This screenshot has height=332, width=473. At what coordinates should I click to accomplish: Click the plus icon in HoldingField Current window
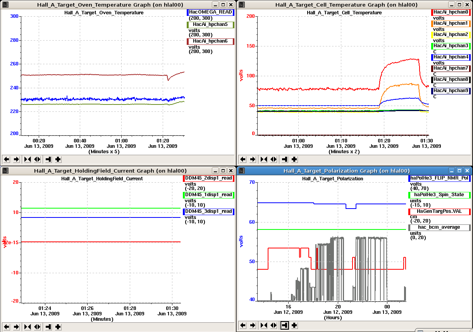[58, 327]
